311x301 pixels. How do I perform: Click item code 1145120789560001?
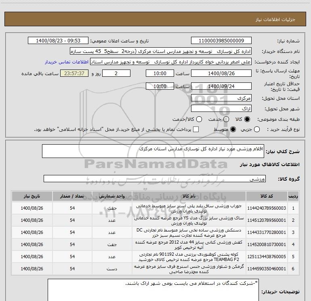coord(267,220)
